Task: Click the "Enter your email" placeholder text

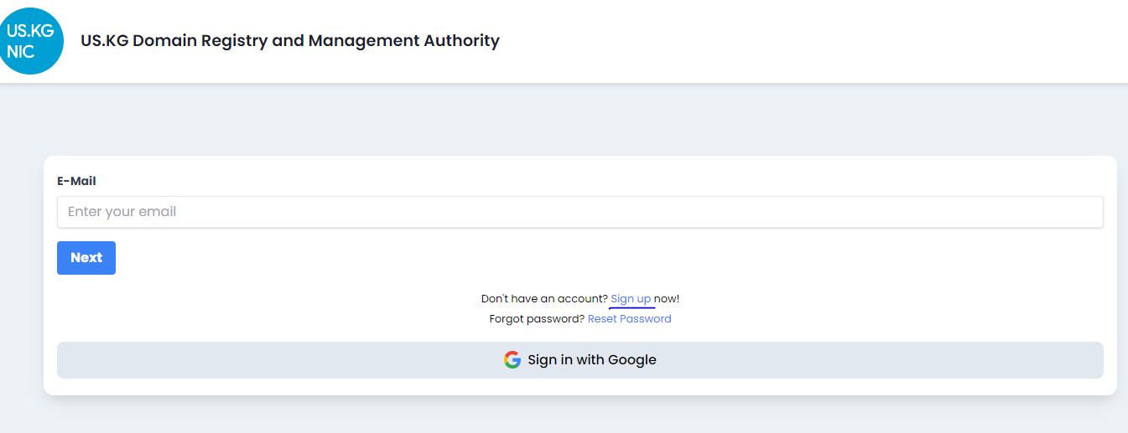Action: tap(122, 212)
